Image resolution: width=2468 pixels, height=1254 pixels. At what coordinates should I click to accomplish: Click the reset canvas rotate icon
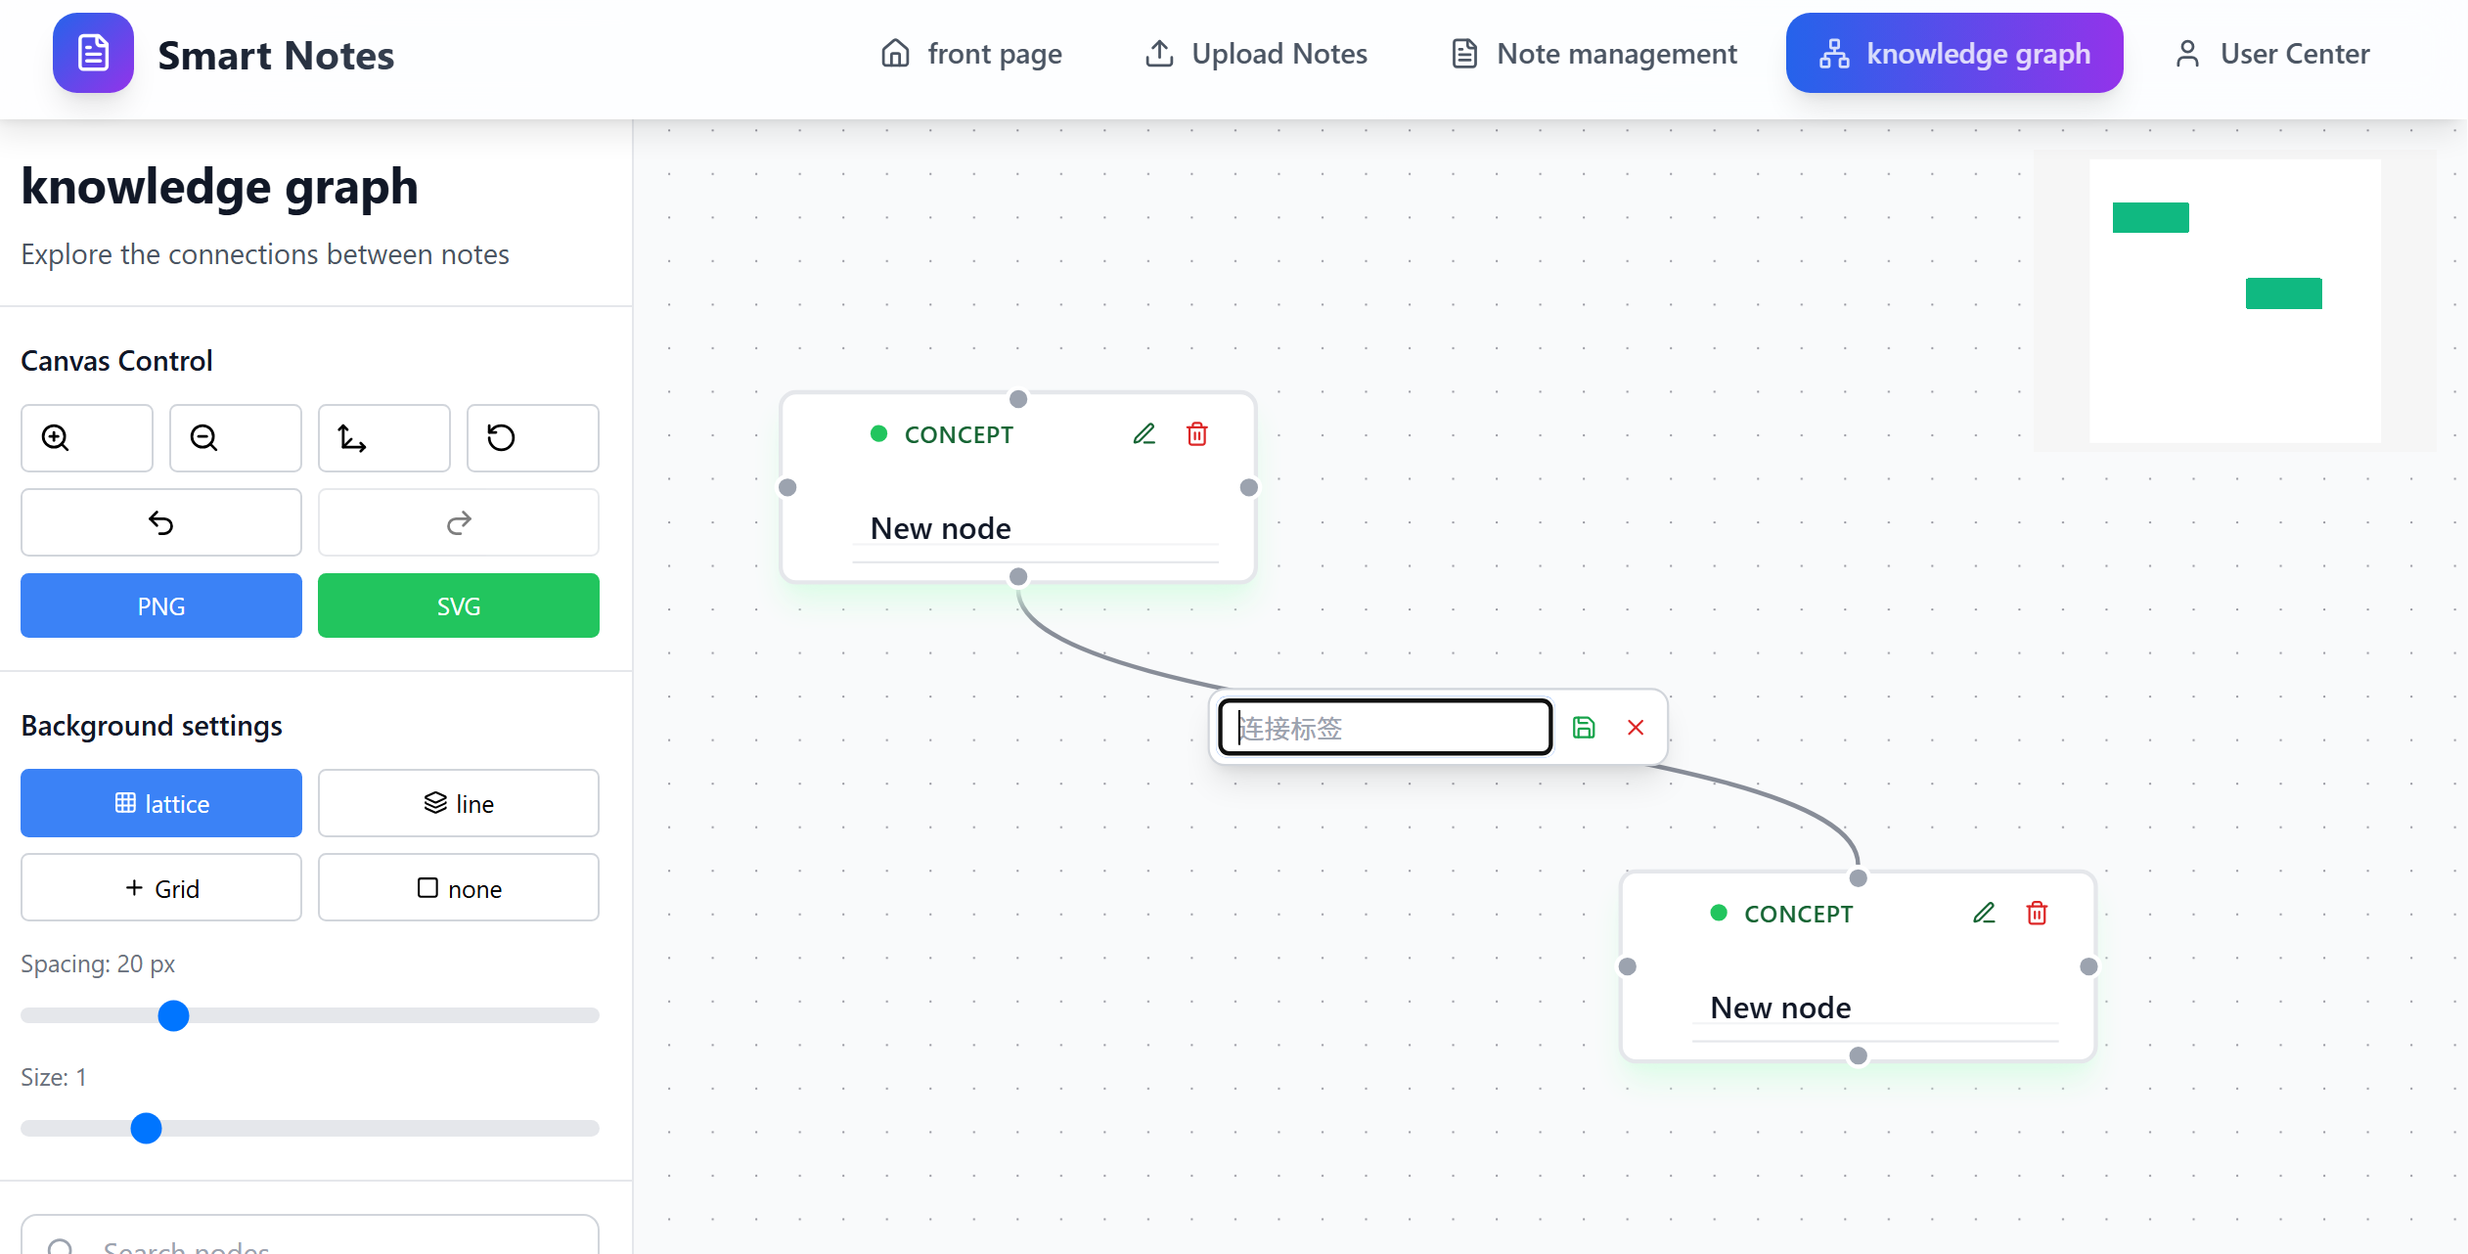532,437
